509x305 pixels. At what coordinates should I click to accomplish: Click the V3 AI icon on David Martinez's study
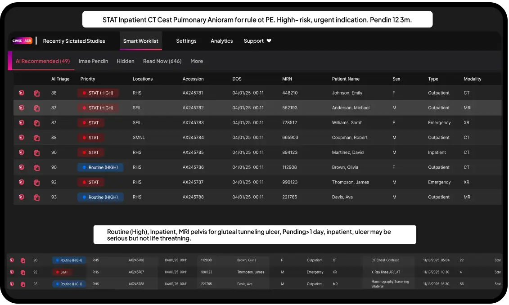(21, 152)
